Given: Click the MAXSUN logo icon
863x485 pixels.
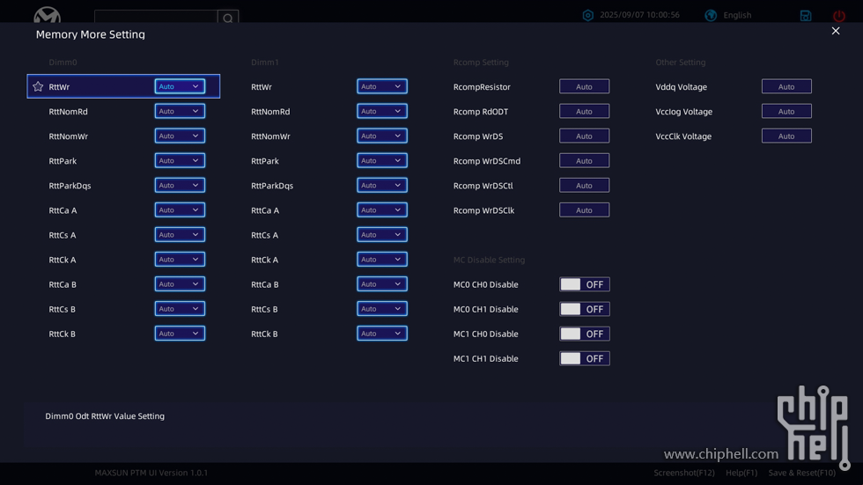Looking at the screenshot, I should click(x=47, y=15).
